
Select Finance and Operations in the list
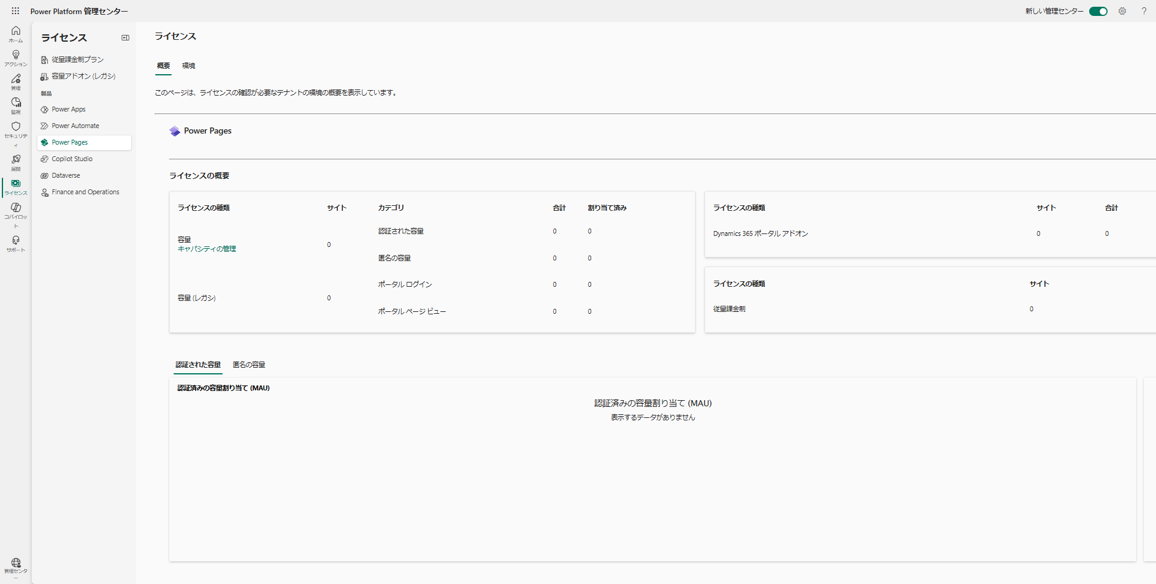coord(84,192)
